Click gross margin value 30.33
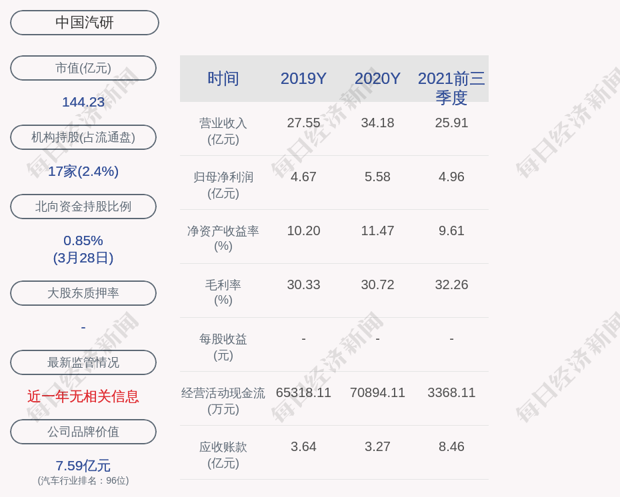Image resolution: width=620 pixels, height=497 pixels. [x=304, y=284]
